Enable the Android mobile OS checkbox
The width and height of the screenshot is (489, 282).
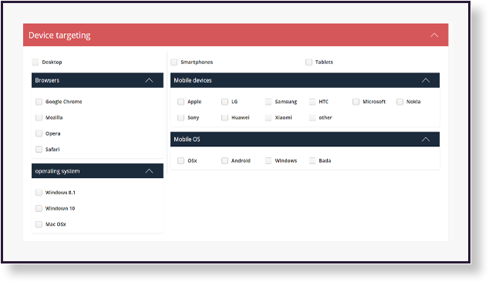click(x=224, y=160)
